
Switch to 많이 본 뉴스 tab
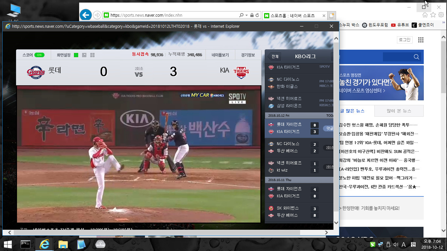coord(399,111)
